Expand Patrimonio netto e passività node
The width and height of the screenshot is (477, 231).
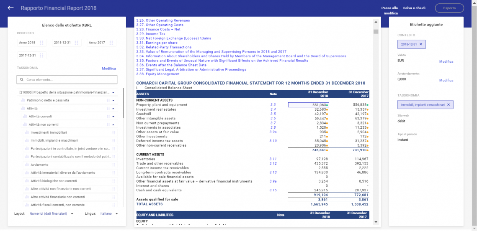coord(113,100)
